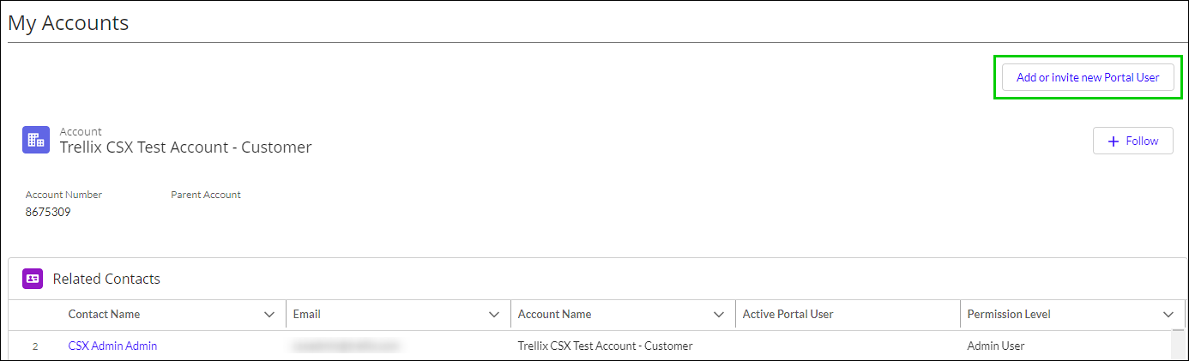Select the blurred email cell in row 2
Screen dimensions: 1189x361
346,346
